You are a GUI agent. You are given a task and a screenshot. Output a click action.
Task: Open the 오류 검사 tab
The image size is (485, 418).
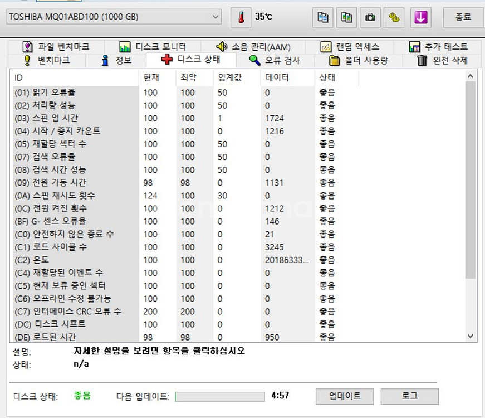pyautogui.click(x=275, y=60)
